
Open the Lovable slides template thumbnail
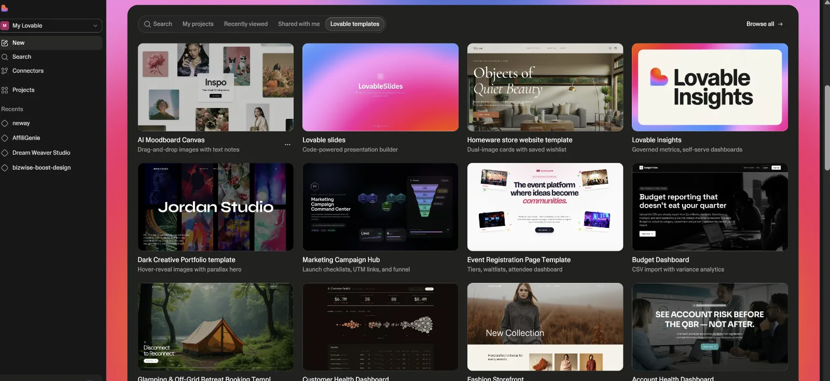[x=380, y=87]
